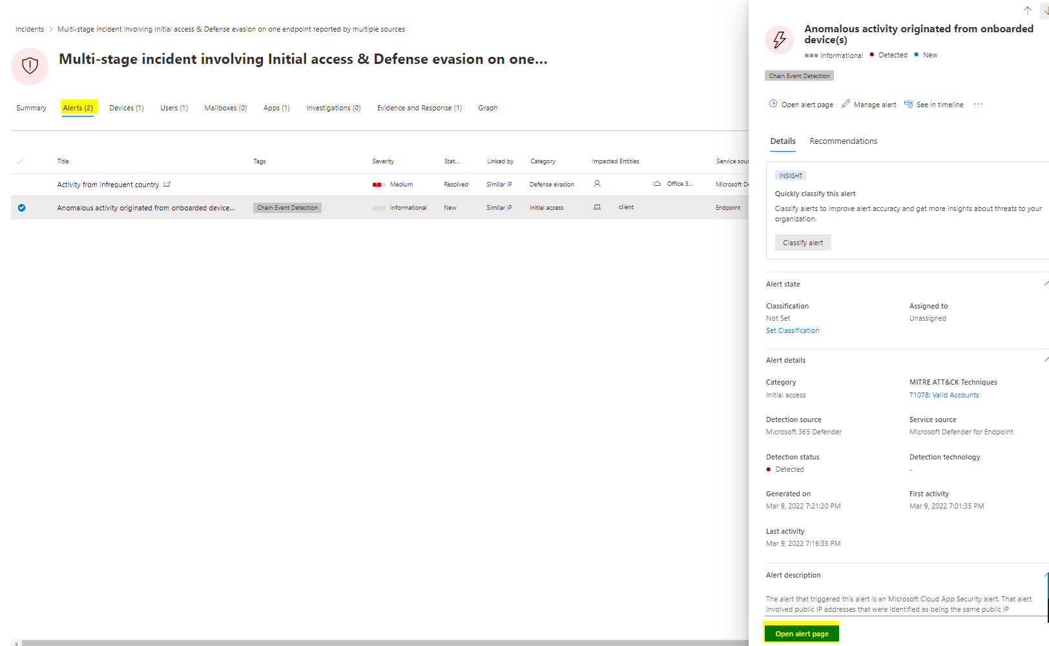Click the horizontal scrollbar at bottom of the alerts table
This screenshot has width=1049, height=646.
tap(385, 643)
